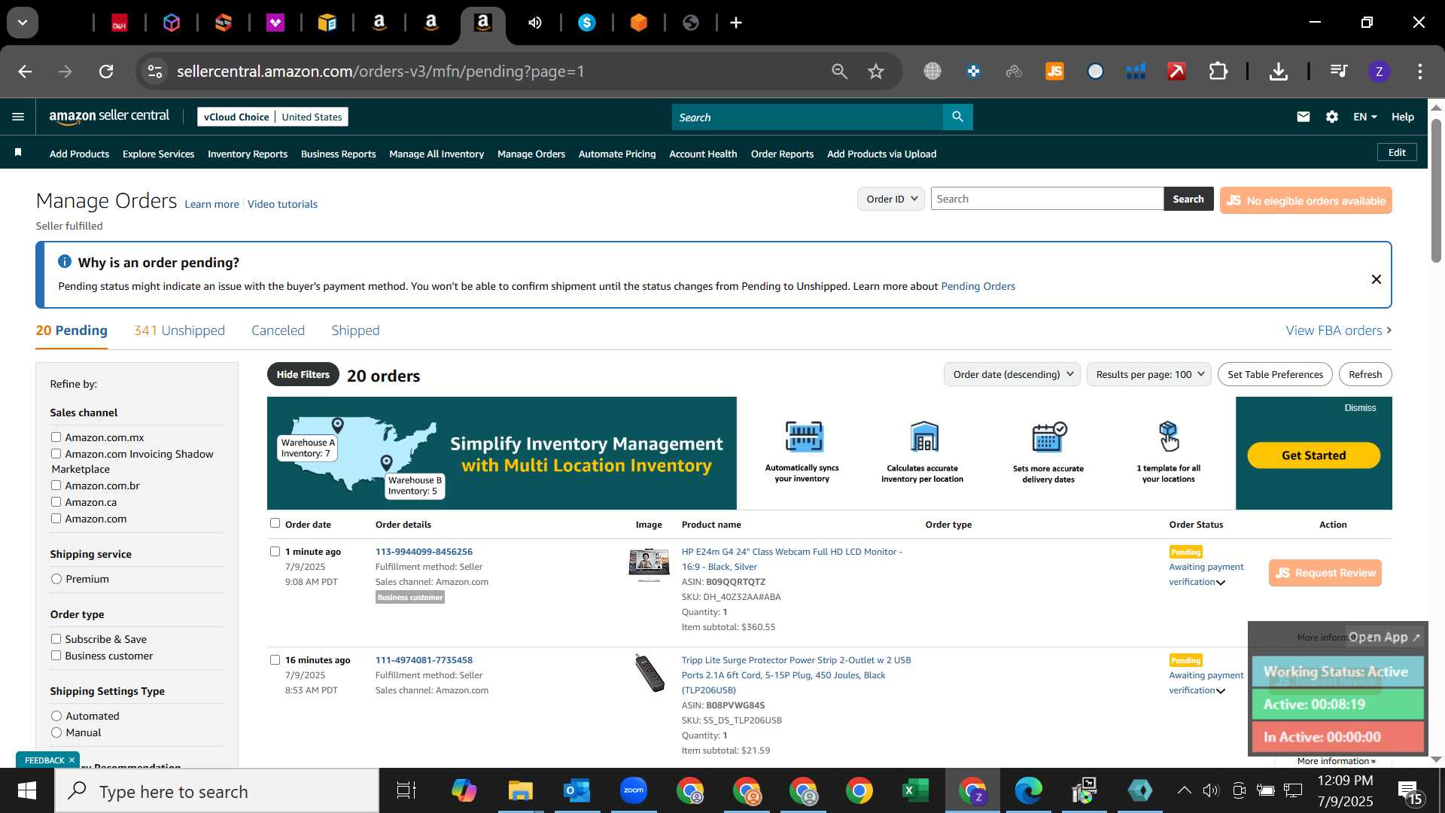1445x813 pixels.
Task: Open order link 111-4974081-7735458
Action: [424, 660]
